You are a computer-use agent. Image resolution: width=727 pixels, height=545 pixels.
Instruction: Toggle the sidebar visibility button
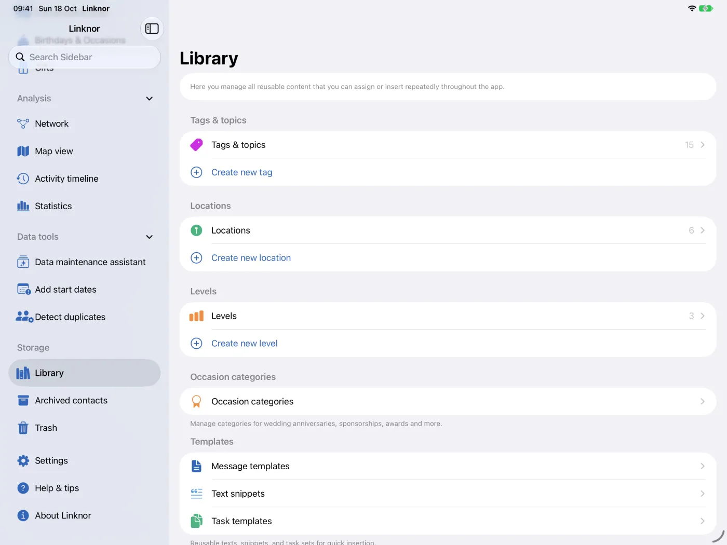point(152,29)
